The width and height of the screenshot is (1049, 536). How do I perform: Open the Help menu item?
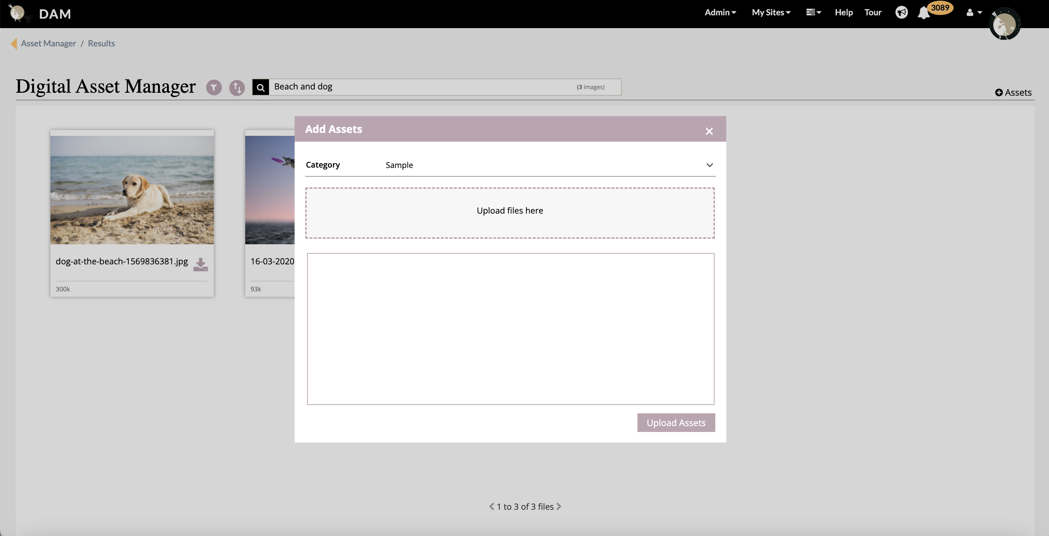[843, 13]
